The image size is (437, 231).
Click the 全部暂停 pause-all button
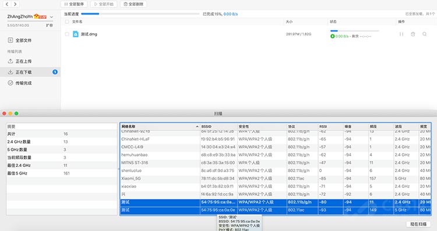point(74,4)
